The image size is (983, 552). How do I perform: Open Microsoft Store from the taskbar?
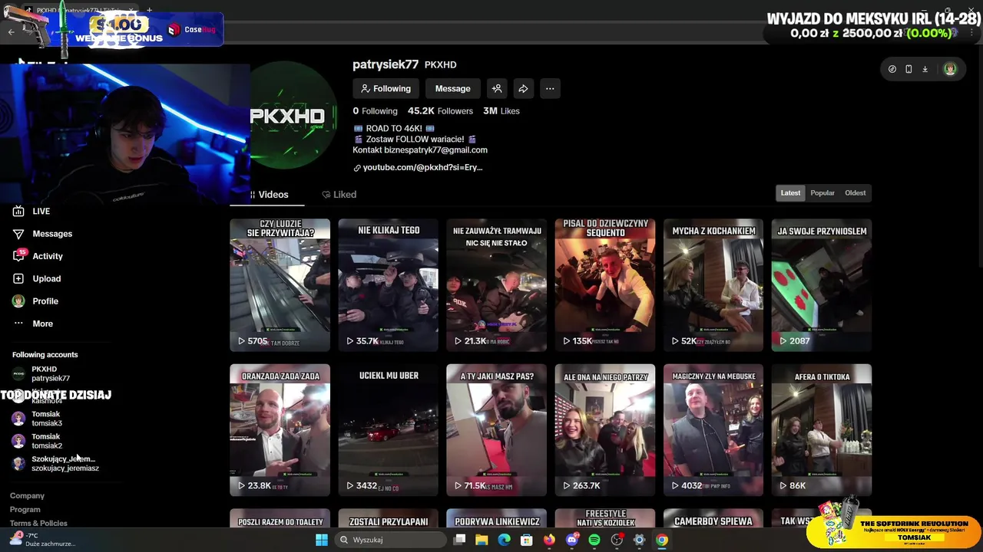click(526, 540)
